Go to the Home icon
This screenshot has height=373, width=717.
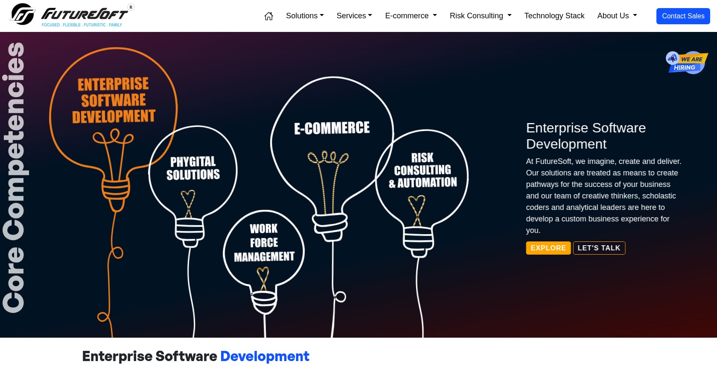(268, 16)
